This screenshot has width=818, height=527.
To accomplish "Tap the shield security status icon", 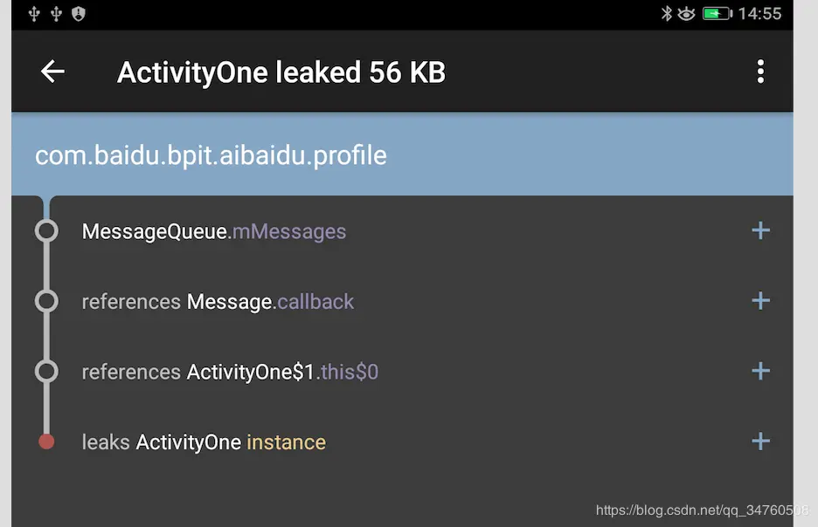I will click(x=79, y=14).
